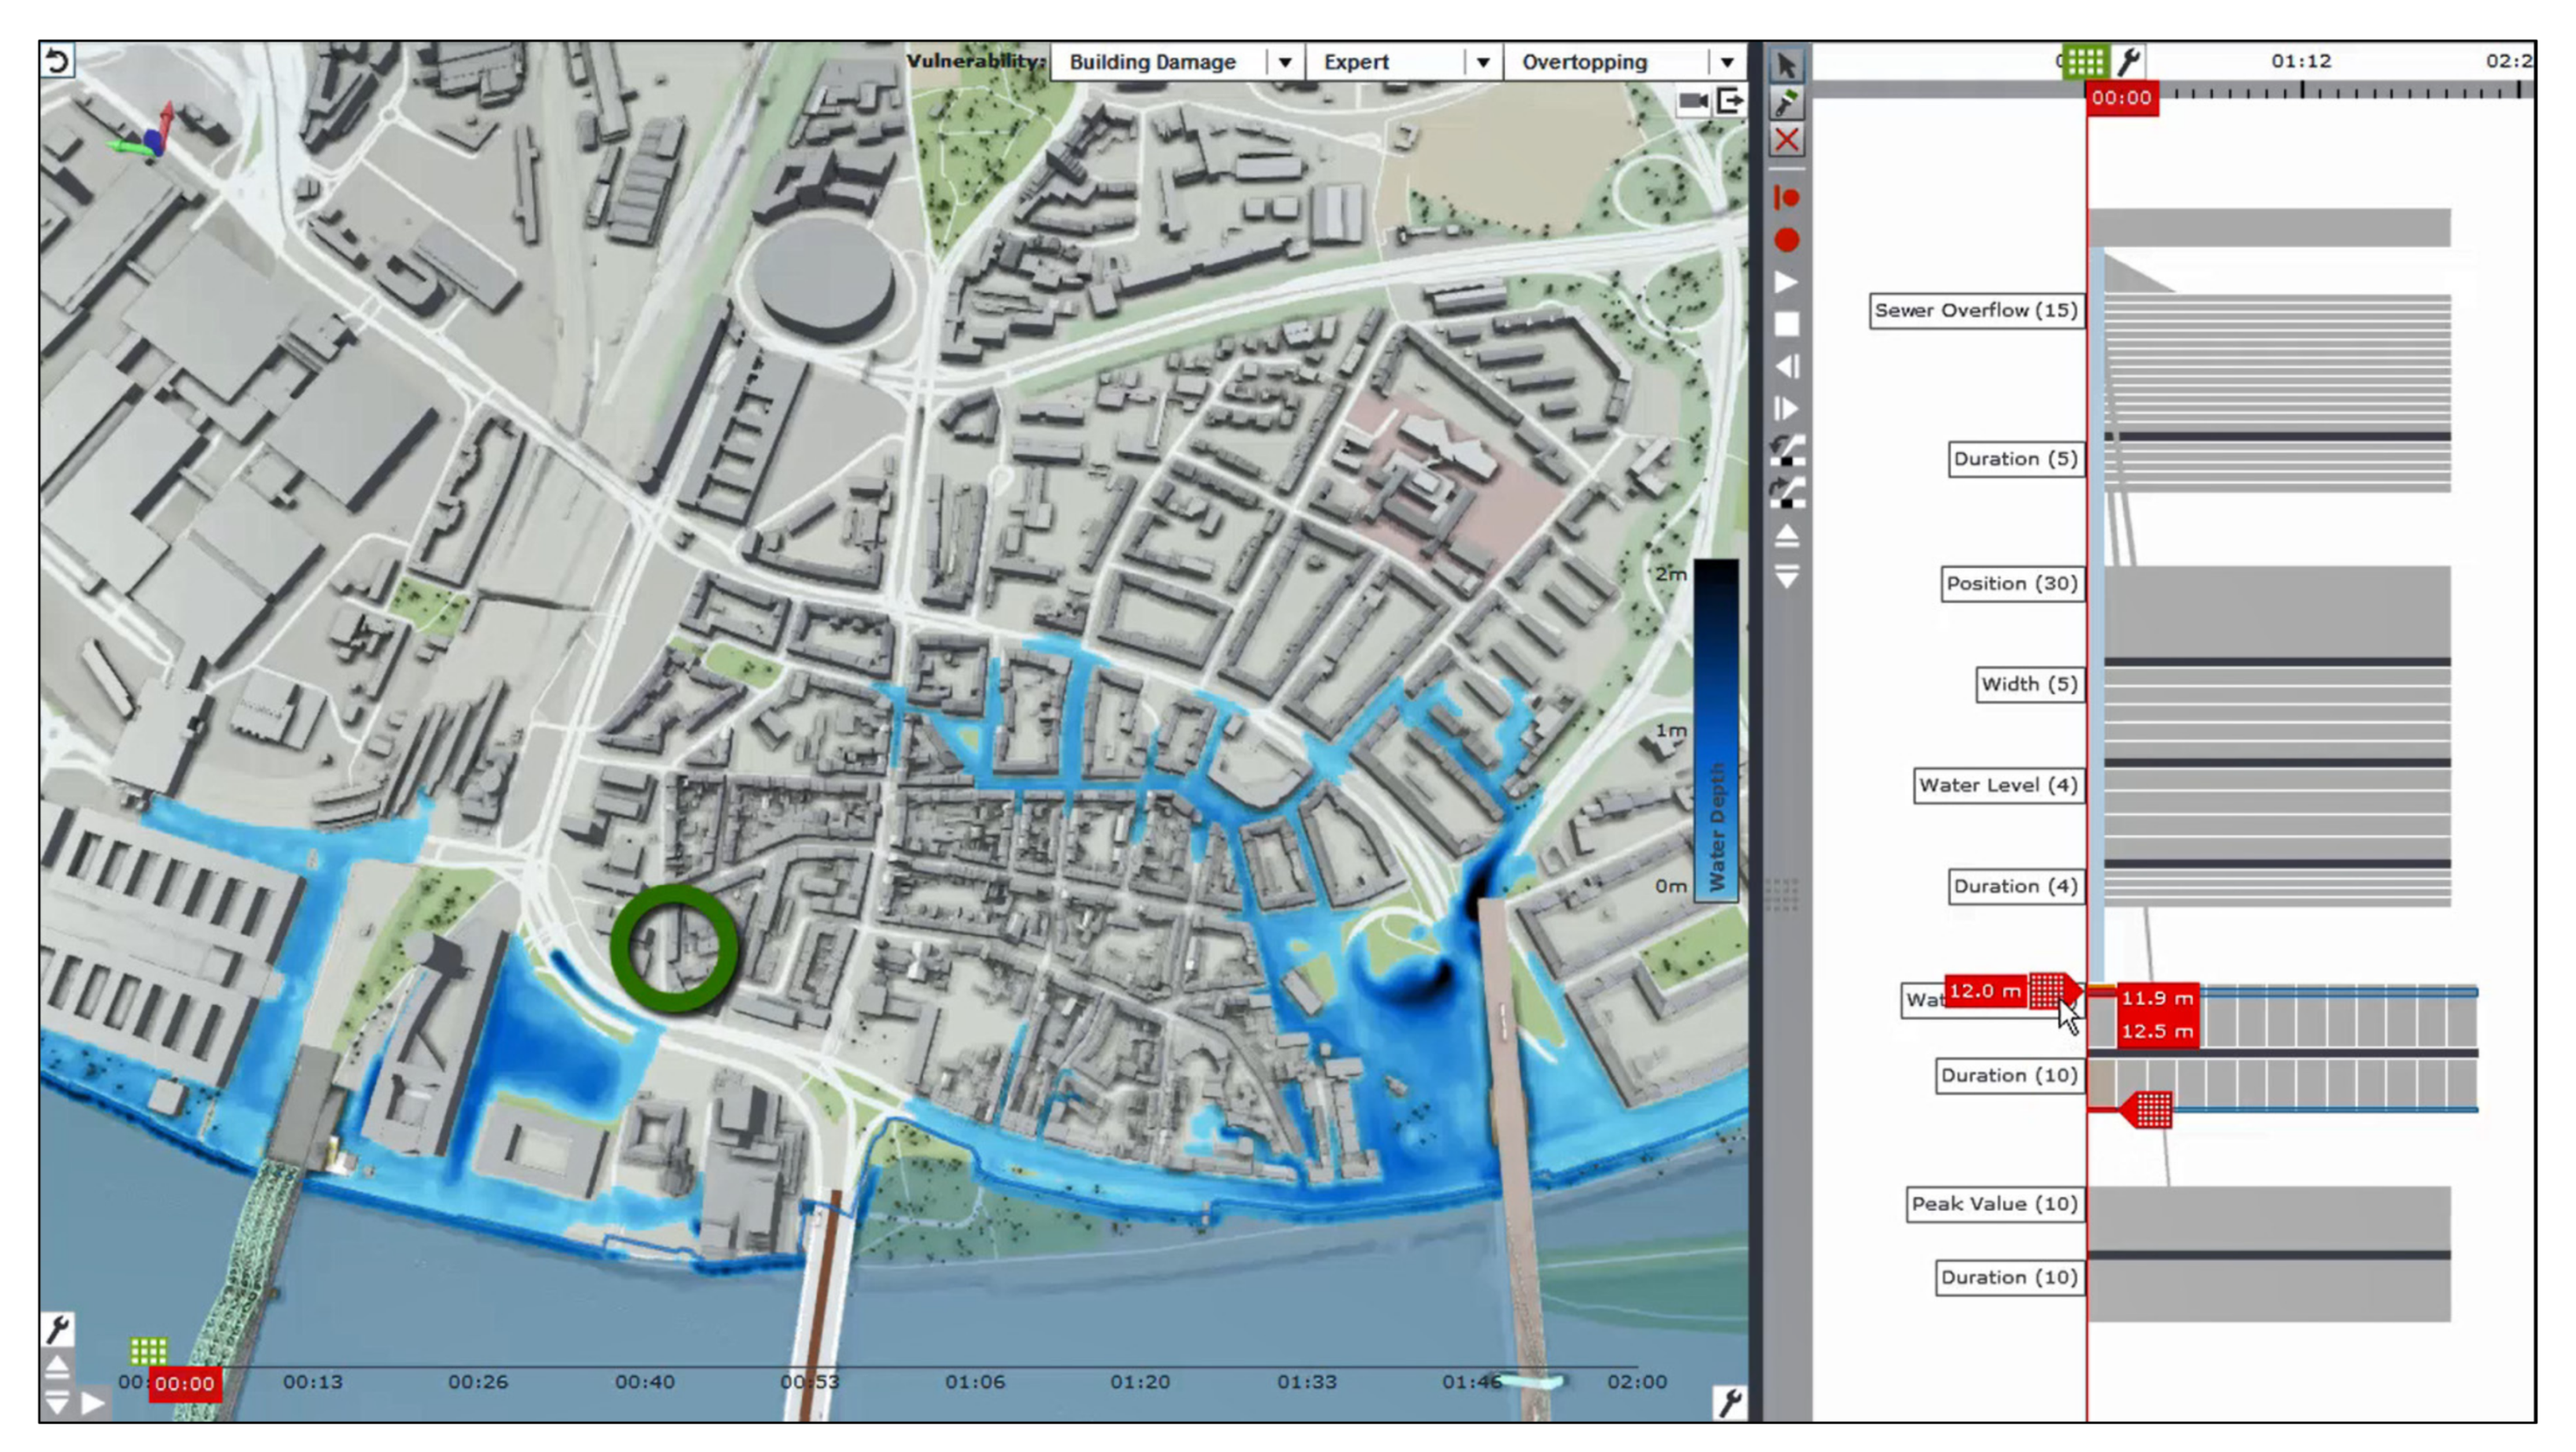Step forward one frame in timeline toolbar
This screenshot has width=2576, height=1452.
(1786, 409)
